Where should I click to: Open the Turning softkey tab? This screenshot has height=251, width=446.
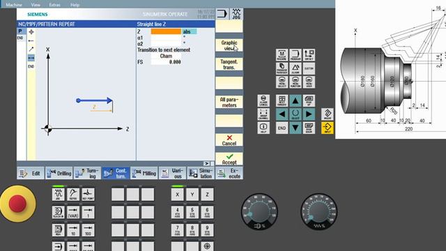(x=87, y=173)
